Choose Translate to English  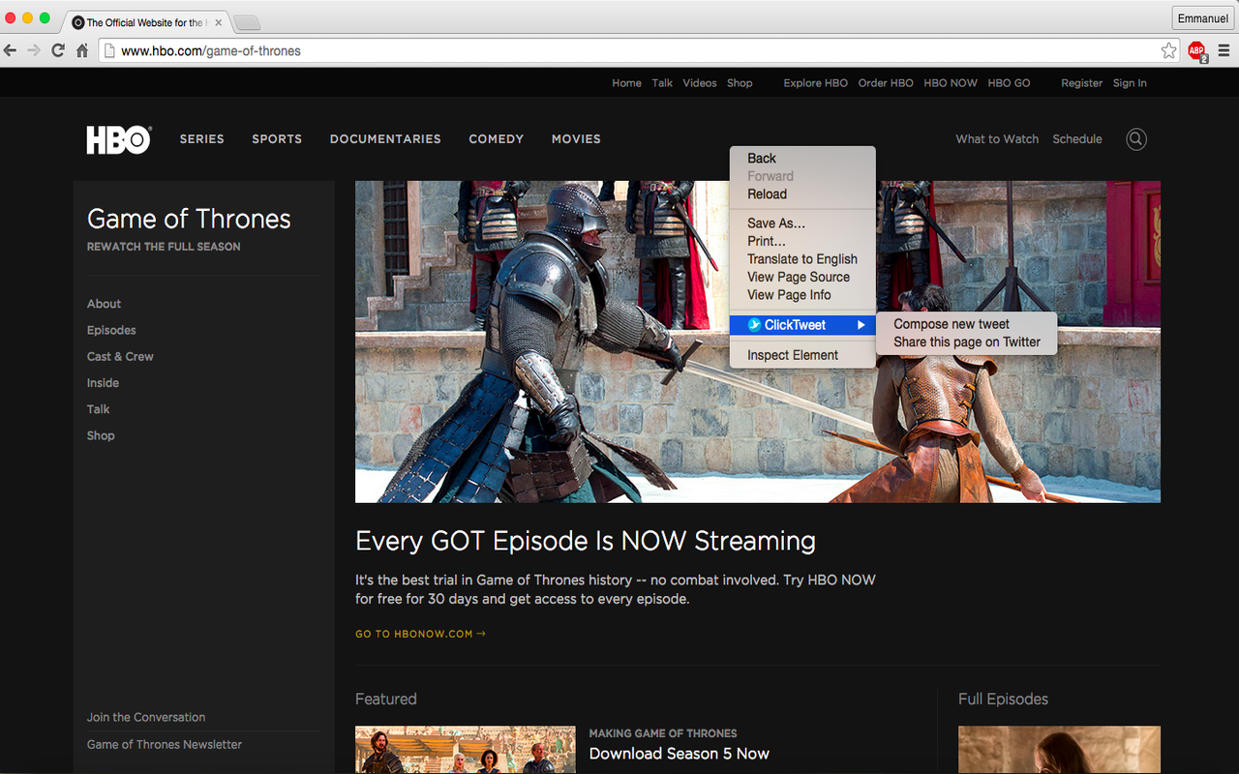click(x=802, y=259)
